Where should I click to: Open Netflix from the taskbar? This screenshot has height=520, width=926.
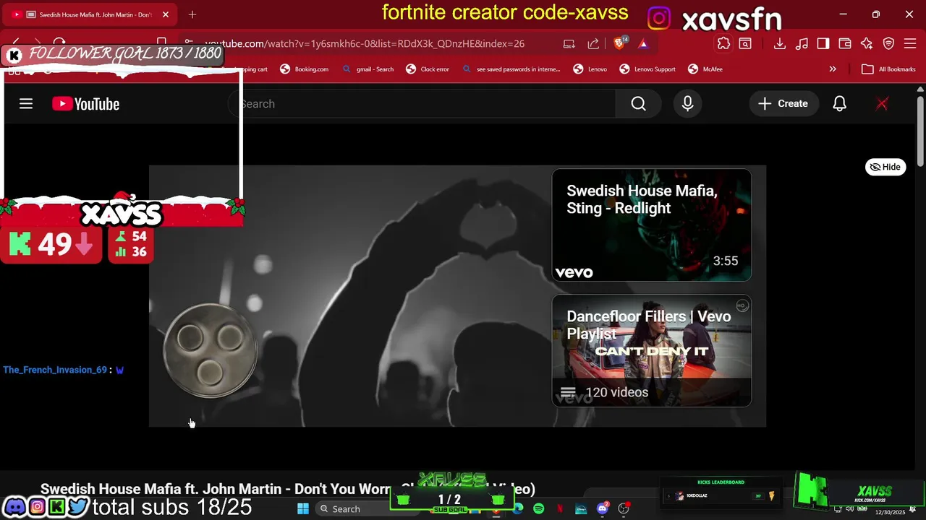tap(560, 508)
